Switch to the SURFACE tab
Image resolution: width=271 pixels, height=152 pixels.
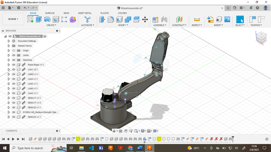click(50, 13)
